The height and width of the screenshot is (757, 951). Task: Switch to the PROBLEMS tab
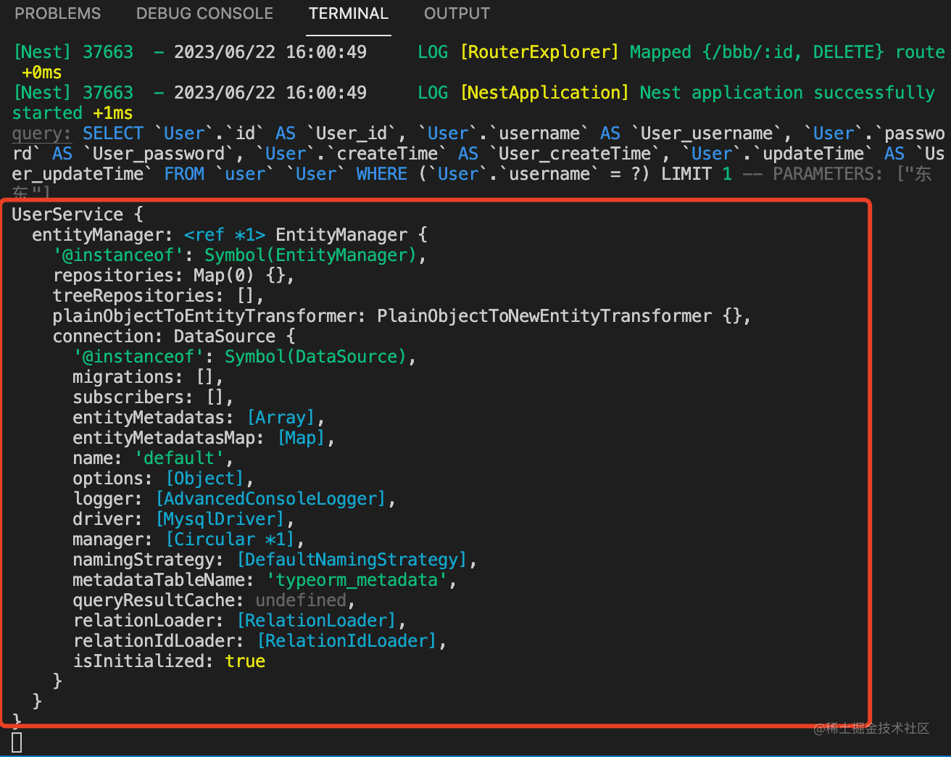(58, 14)
